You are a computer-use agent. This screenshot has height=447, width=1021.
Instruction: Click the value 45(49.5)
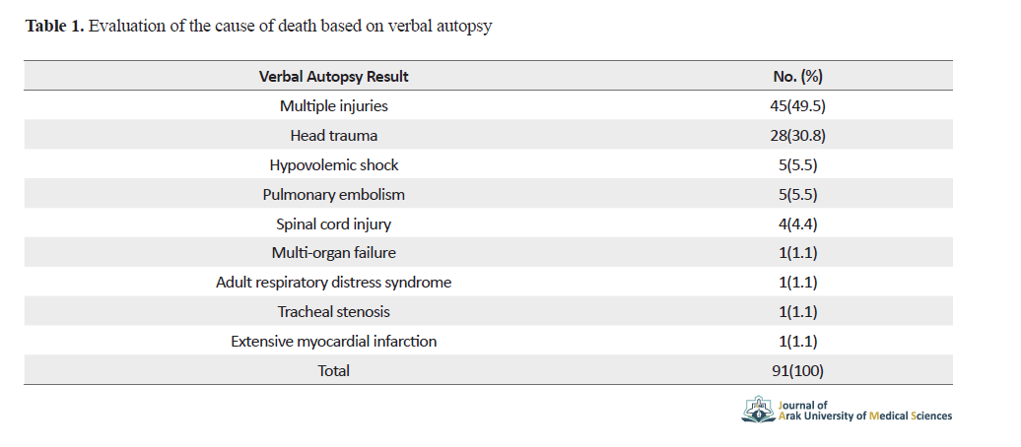pyautogui.click(x=797, y=106)
